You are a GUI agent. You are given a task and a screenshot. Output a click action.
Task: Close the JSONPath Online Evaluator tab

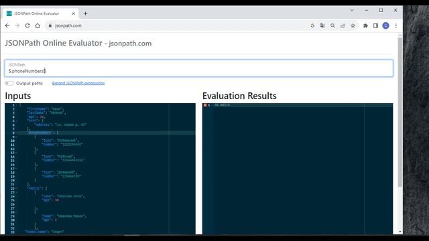(73, 13)
